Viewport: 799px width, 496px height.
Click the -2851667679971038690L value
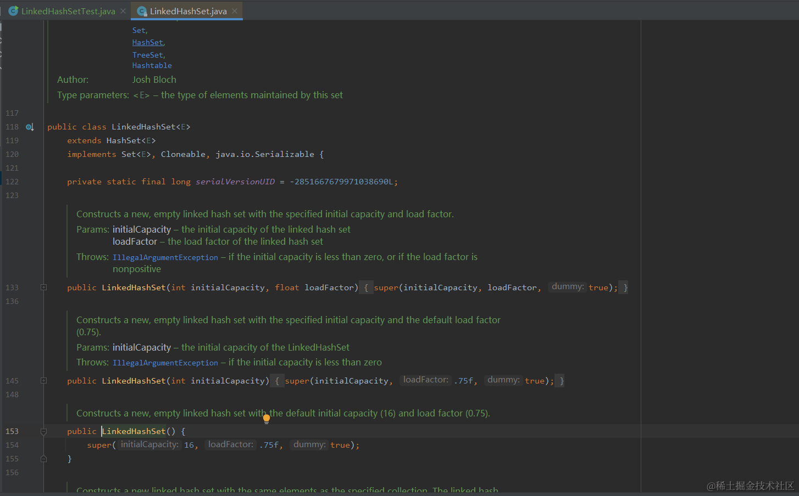pyautogui.click(x=341, y=182)
